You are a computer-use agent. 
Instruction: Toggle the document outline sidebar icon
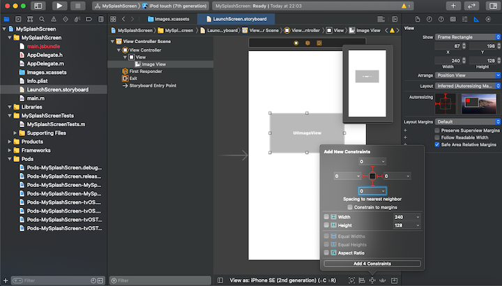(x=220, y=280)
